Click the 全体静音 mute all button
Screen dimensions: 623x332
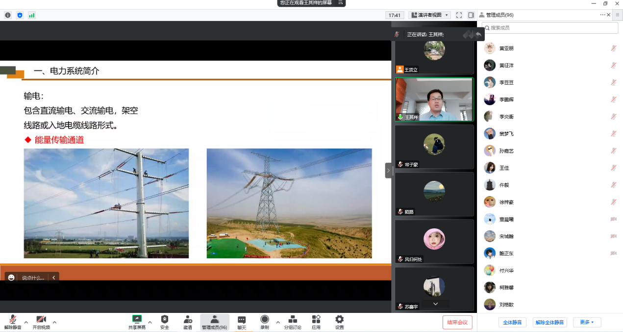[x=512, y=322]
